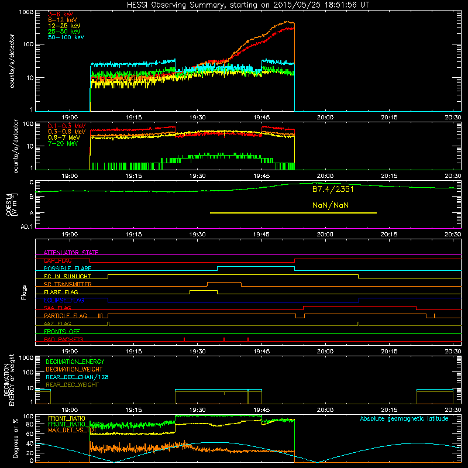Click the 19:30 tick under the Flags panel
The image size is (468, 468).
[x=197, y=352]
